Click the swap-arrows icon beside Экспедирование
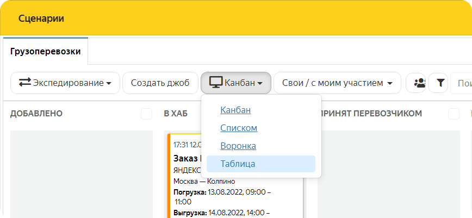The image size is (472, 218). [x=25, y=83]
